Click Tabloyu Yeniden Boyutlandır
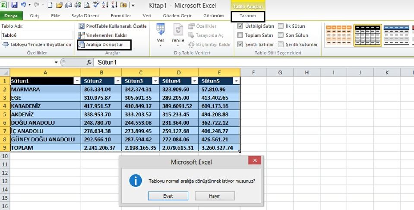Viewport: 414px width, 210px height. point(37,45)
